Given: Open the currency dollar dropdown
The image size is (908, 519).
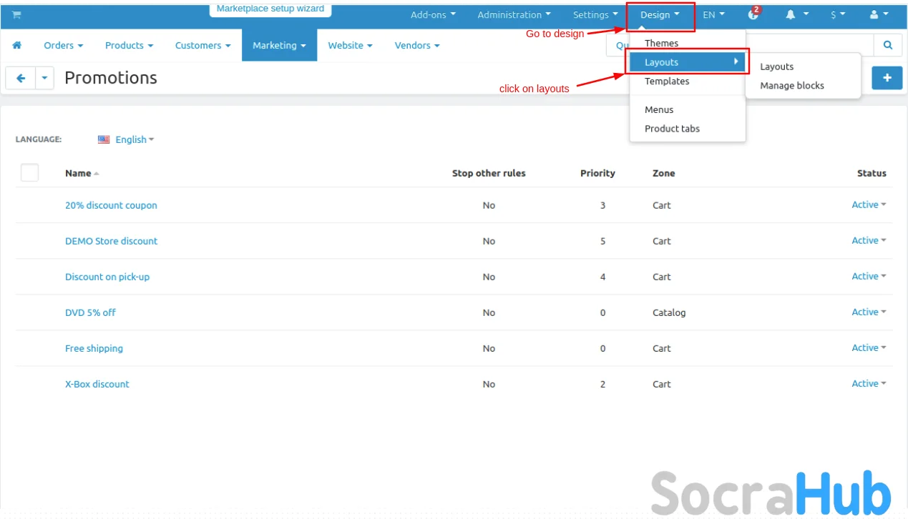Looking at the screenshot, I should pos(837,14).
